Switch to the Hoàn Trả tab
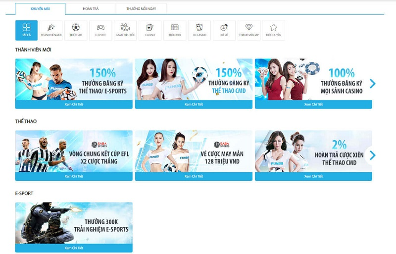This screenshot has height=254, width=396. pos(91,9)
